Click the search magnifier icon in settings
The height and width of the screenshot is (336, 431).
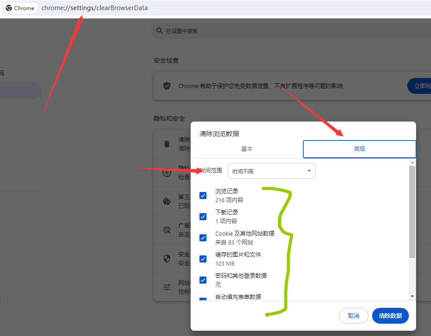click(159, 31)
